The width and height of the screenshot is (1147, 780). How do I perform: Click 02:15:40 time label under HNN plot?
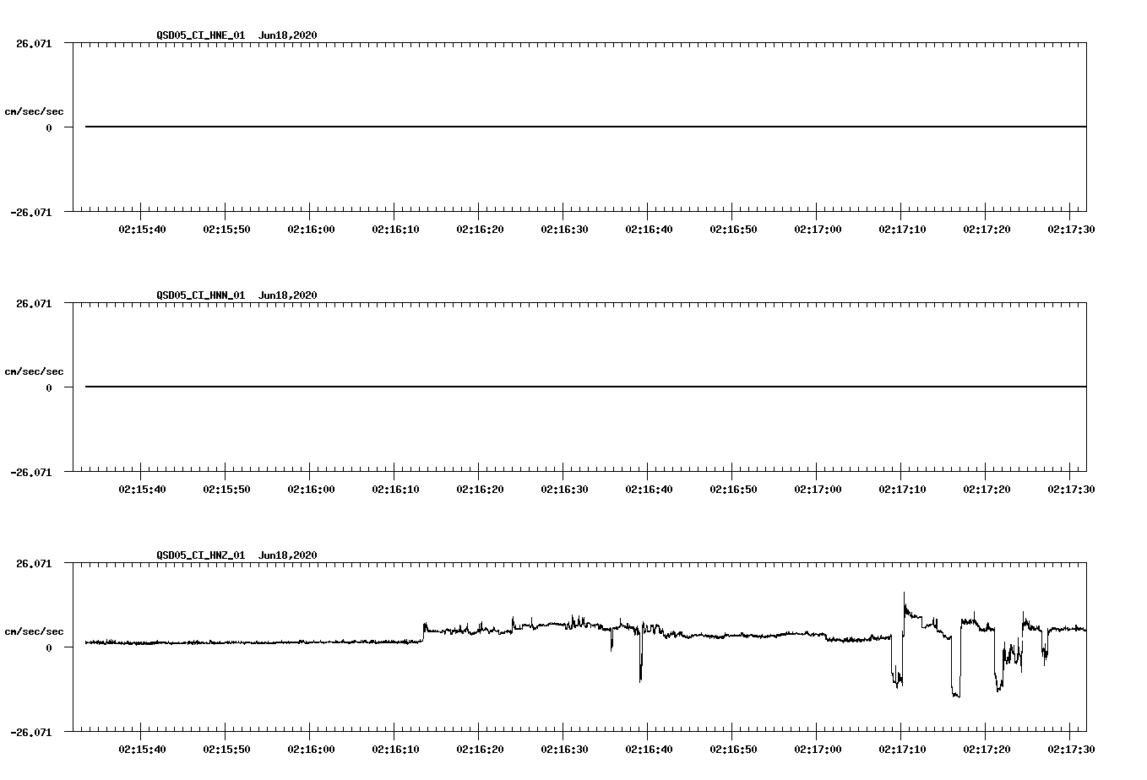tap(142, 490)
